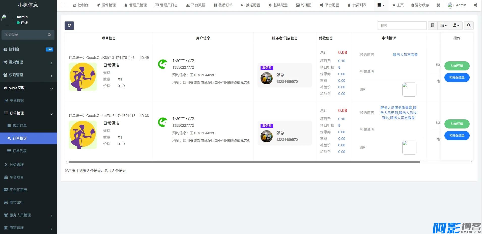This screenshot has width=482, height=234.
Task: Open the top bar list dropdown menu
Action: pos(381,5)
